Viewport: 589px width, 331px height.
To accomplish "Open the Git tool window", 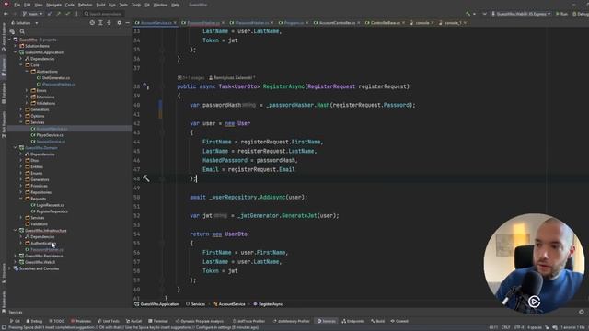I will [15, 321].
